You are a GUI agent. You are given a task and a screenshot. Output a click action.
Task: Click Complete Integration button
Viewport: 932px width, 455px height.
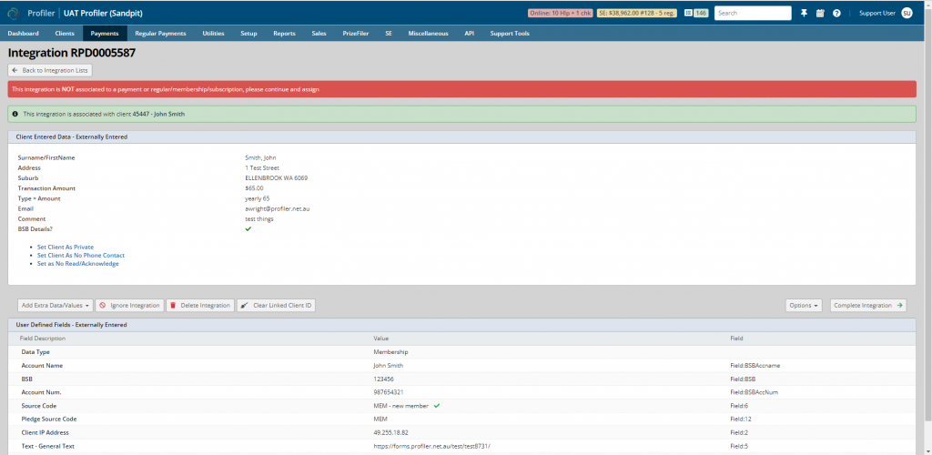[x=868, y=306]
